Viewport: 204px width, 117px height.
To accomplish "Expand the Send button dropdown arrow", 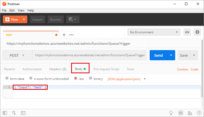I will (171, 55).
